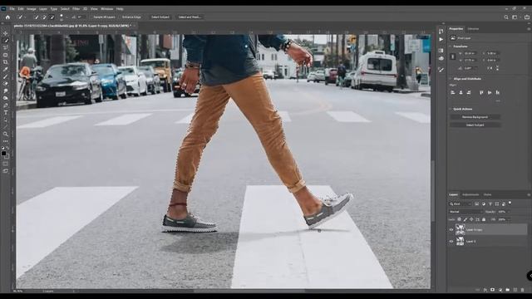Select the Quick Selection tool in toolbox
This screenshot has height=299, width=532.
pos(6,41)
